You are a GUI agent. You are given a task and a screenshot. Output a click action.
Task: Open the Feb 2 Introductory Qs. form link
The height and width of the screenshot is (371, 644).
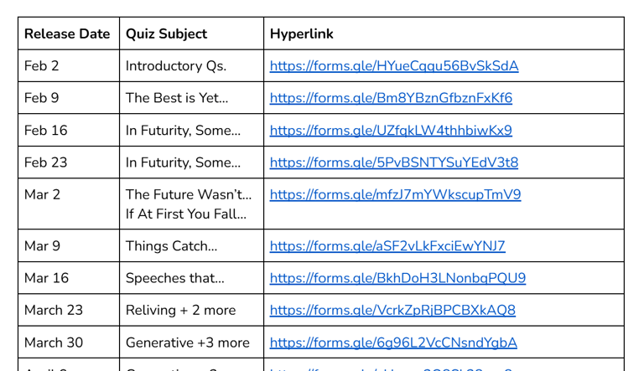click(394, 66)
